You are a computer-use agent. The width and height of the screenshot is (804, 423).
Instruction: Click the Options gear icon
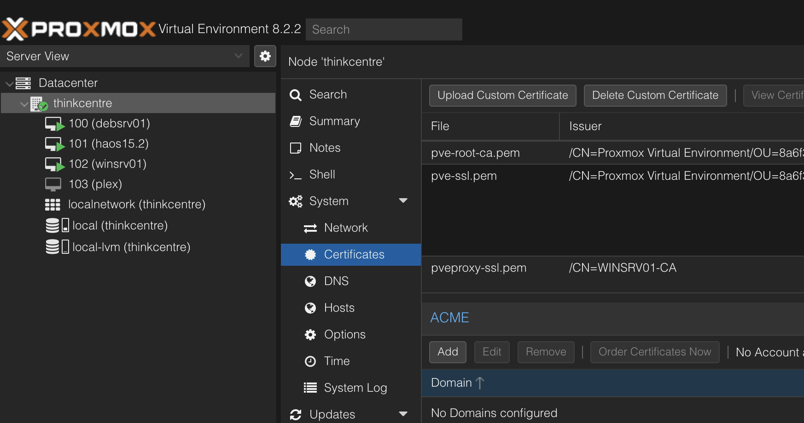coord(310,335)
